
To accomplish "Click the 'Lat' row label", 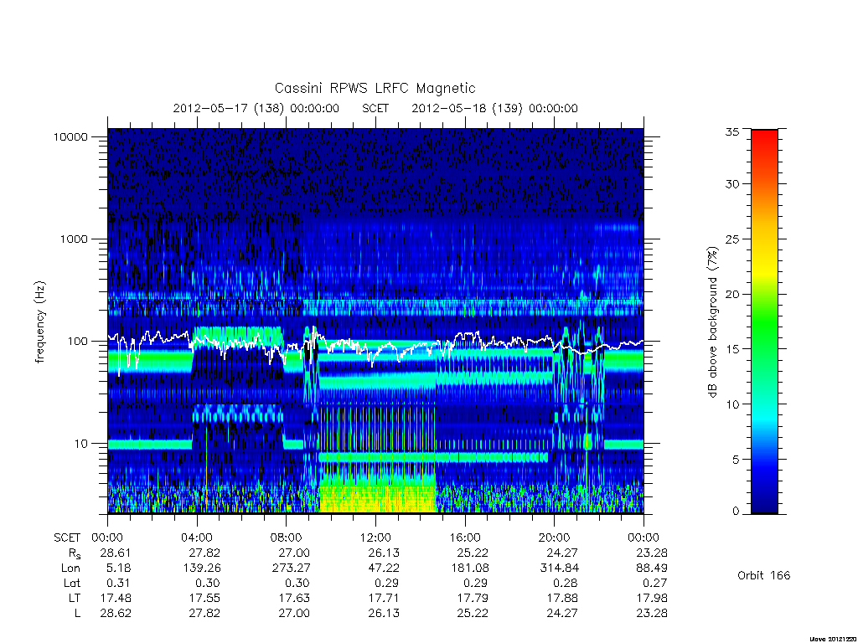I will pyautogui.click(x=72, y=583).
